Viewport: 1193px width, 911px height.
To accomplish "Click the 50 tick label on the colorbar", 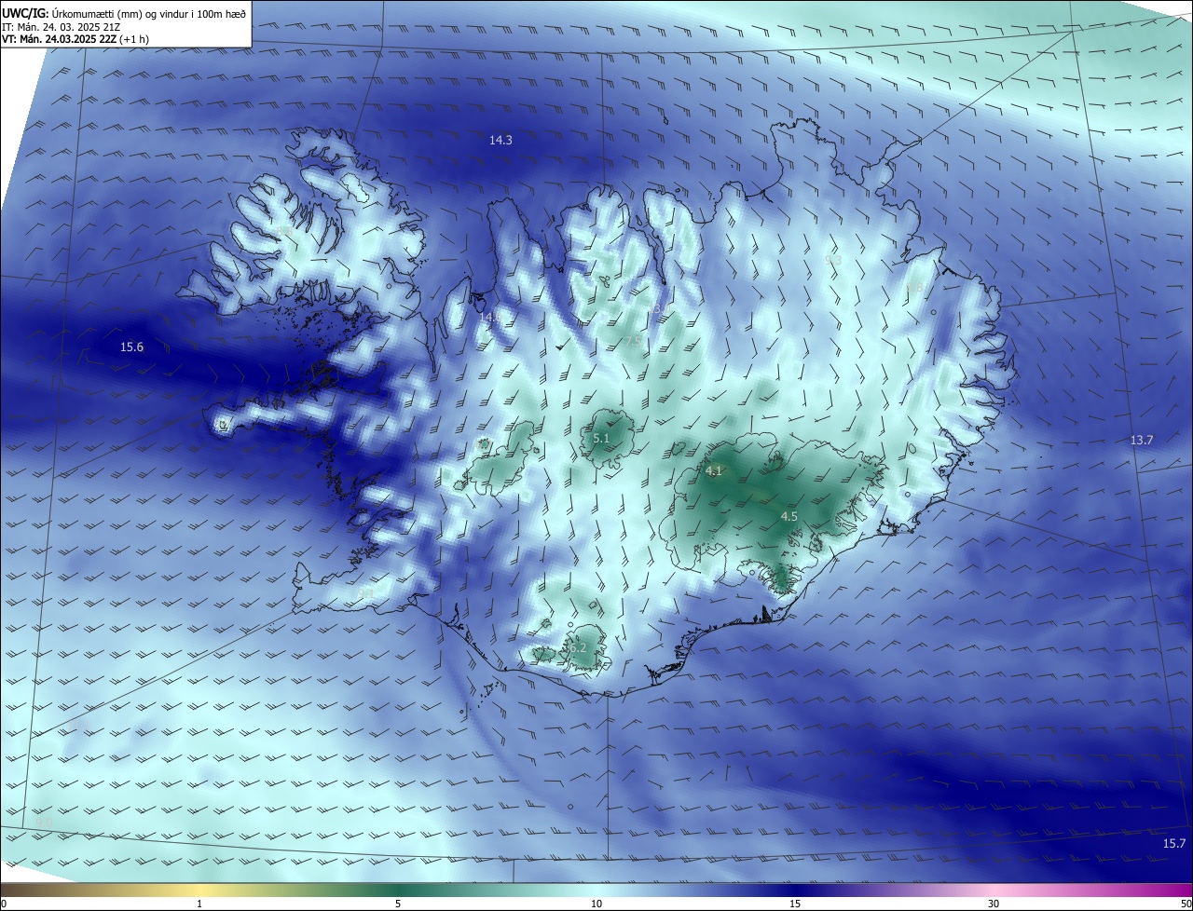I will [1186, 904].
